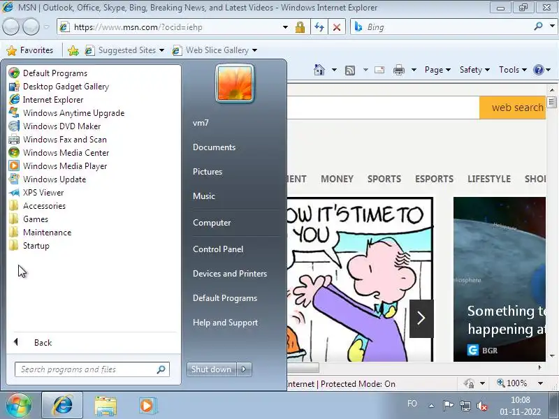Show hidden tray icons arrow
This screenshot has width=559, height=419.
(x=431, y=406)
